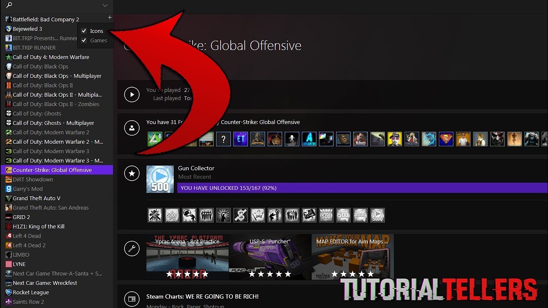Click the LYNE grid icon
This screenshot has width=548, height=308.
[9, 264]
